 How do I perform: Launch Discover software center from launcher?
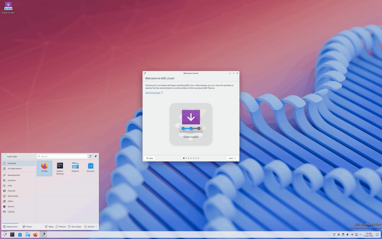(90, 168)
